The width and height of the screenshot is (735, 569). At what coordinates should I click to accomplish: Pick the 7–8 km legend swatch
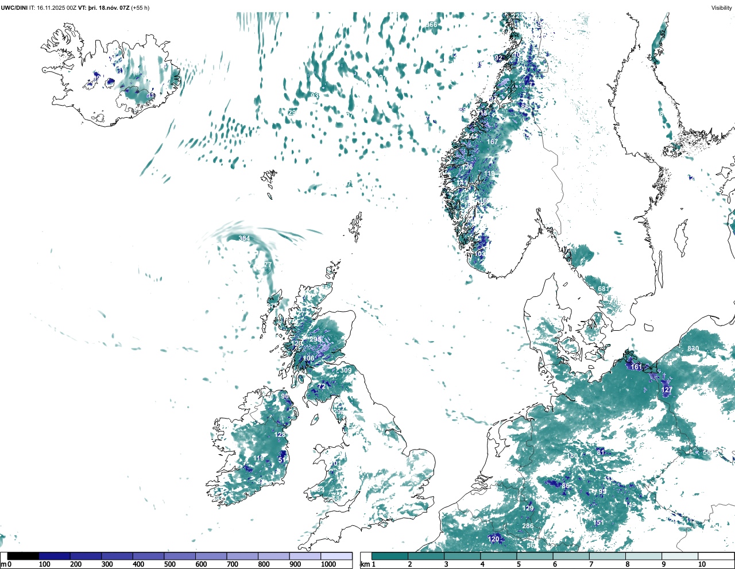click(607, 556)
